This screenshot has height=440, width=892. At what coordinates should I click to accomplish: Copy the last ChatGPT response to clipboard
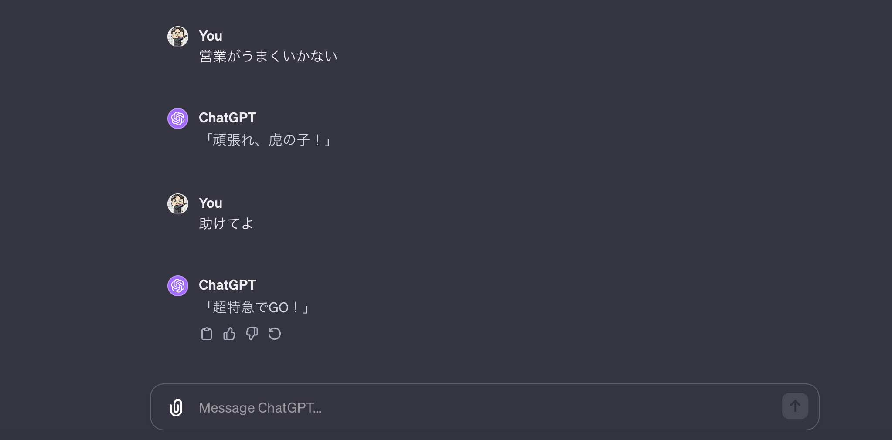coord(207,334)
